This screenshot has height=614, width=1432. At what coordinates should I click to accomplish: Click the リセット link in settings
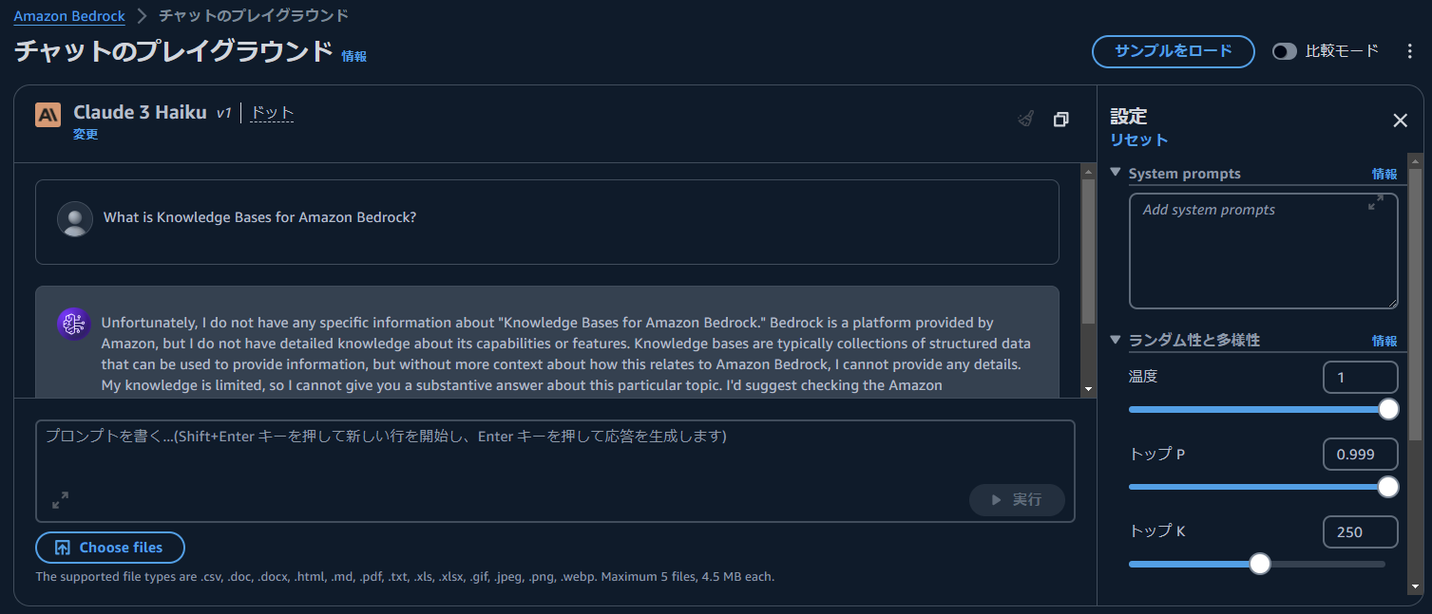1138,140
